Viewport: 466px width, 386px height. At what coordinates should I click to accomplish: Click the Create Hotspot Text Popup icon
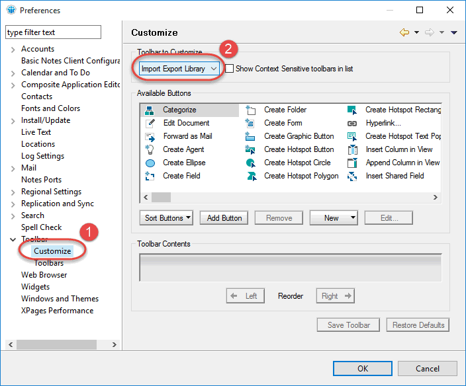click(x=352, y=136)
